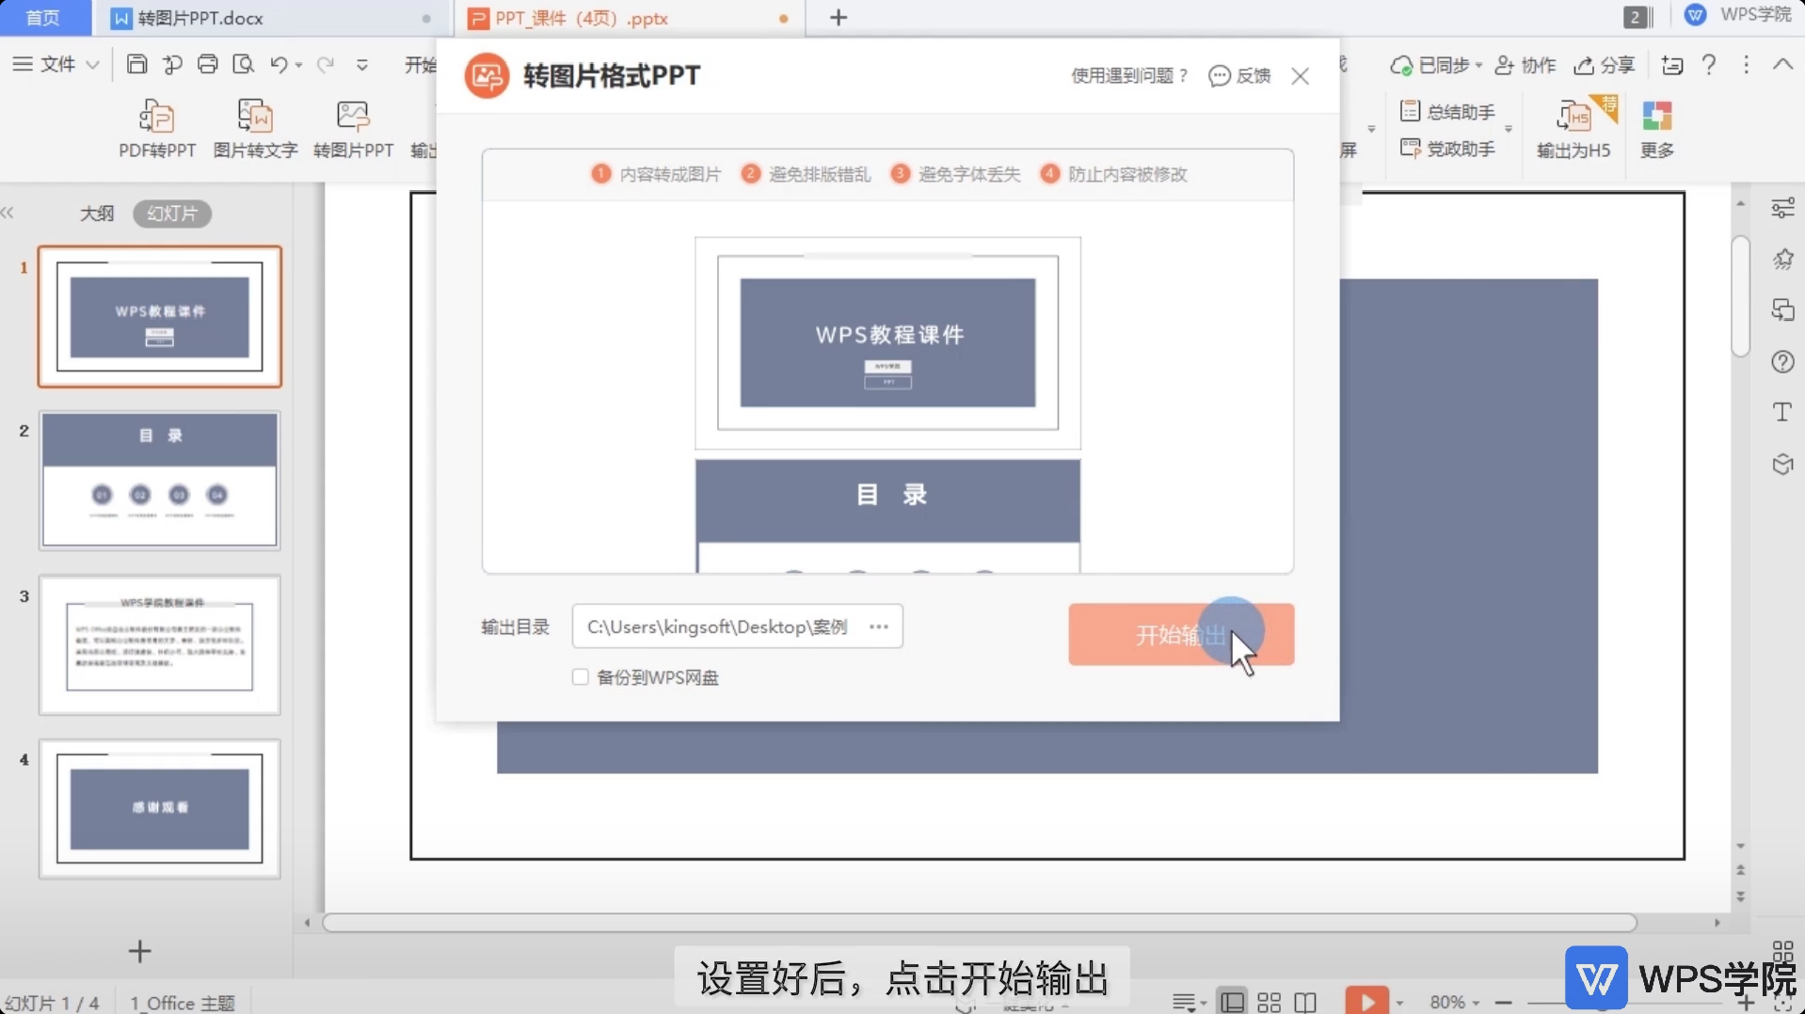Click the undo arrow icon
Screen dimensions: 1805x1014
(x=279, y=64)
